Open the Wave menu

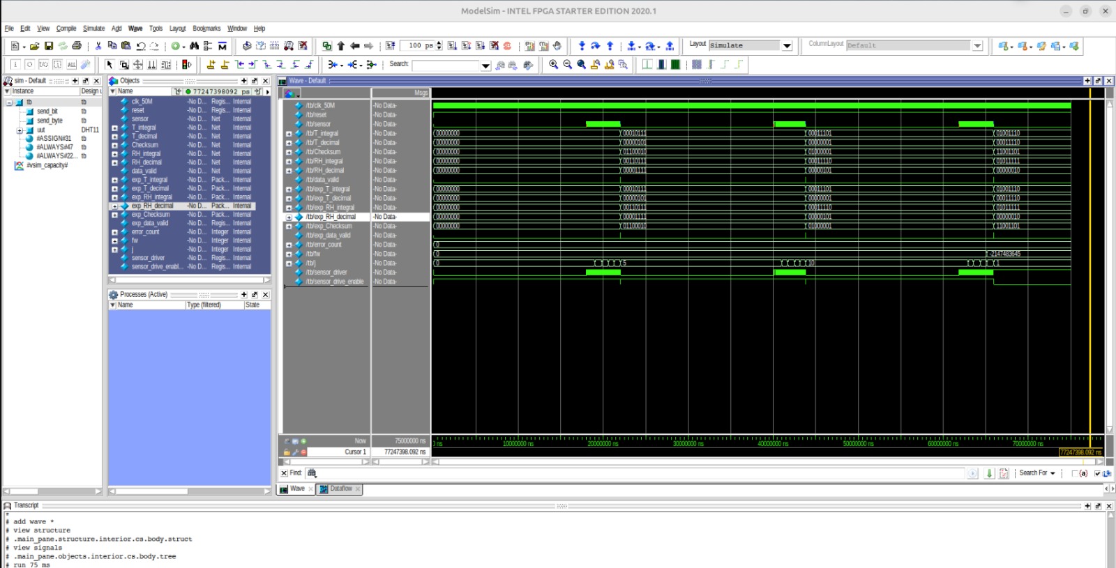[135, 29]
